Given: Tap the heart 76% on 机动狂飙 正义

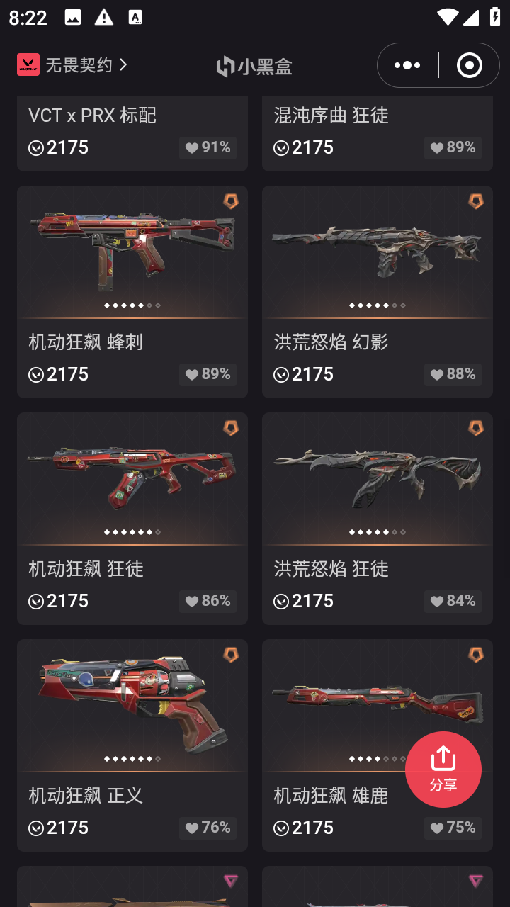Looking at the screenshot, I should (x=208, y=828).
